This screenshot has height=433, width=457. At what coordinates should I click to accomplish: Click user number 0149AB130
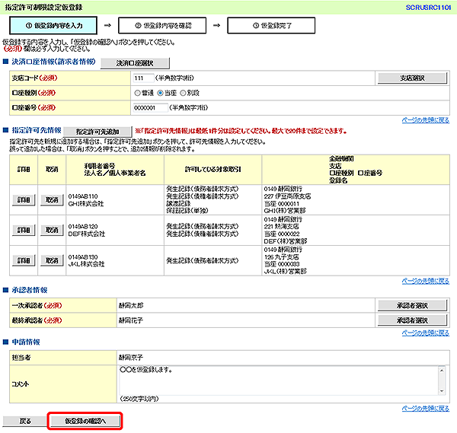[83, 257]
